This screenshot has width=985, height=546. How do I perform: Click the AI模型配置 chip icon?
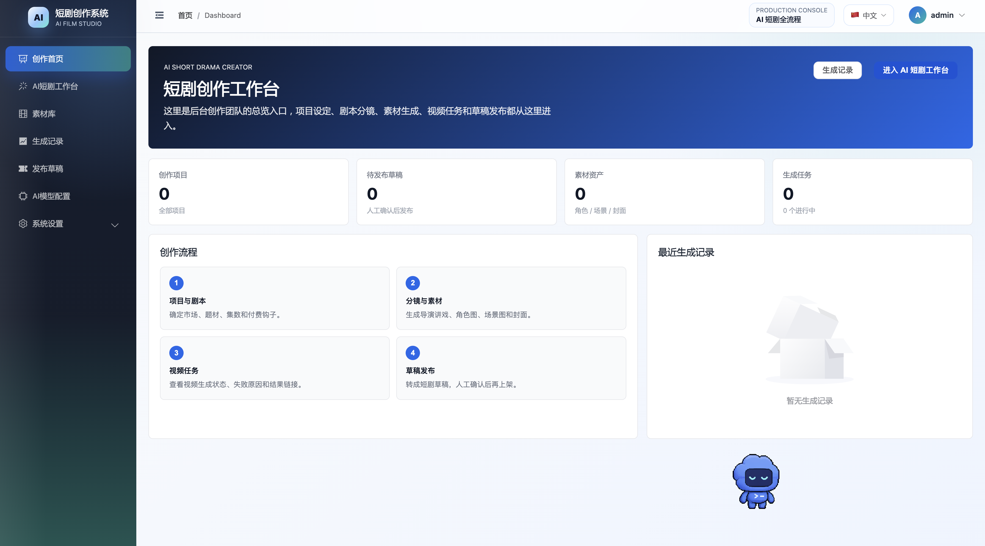23,196
